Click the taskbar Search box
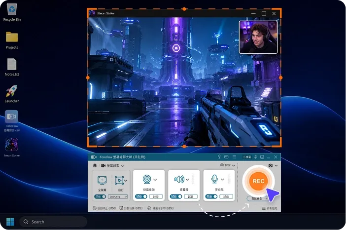The image size is (346, 230). pos(53,222)
